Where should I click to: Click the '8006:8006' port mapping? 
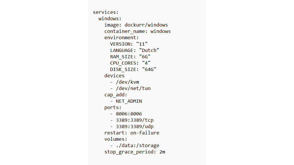129,114
